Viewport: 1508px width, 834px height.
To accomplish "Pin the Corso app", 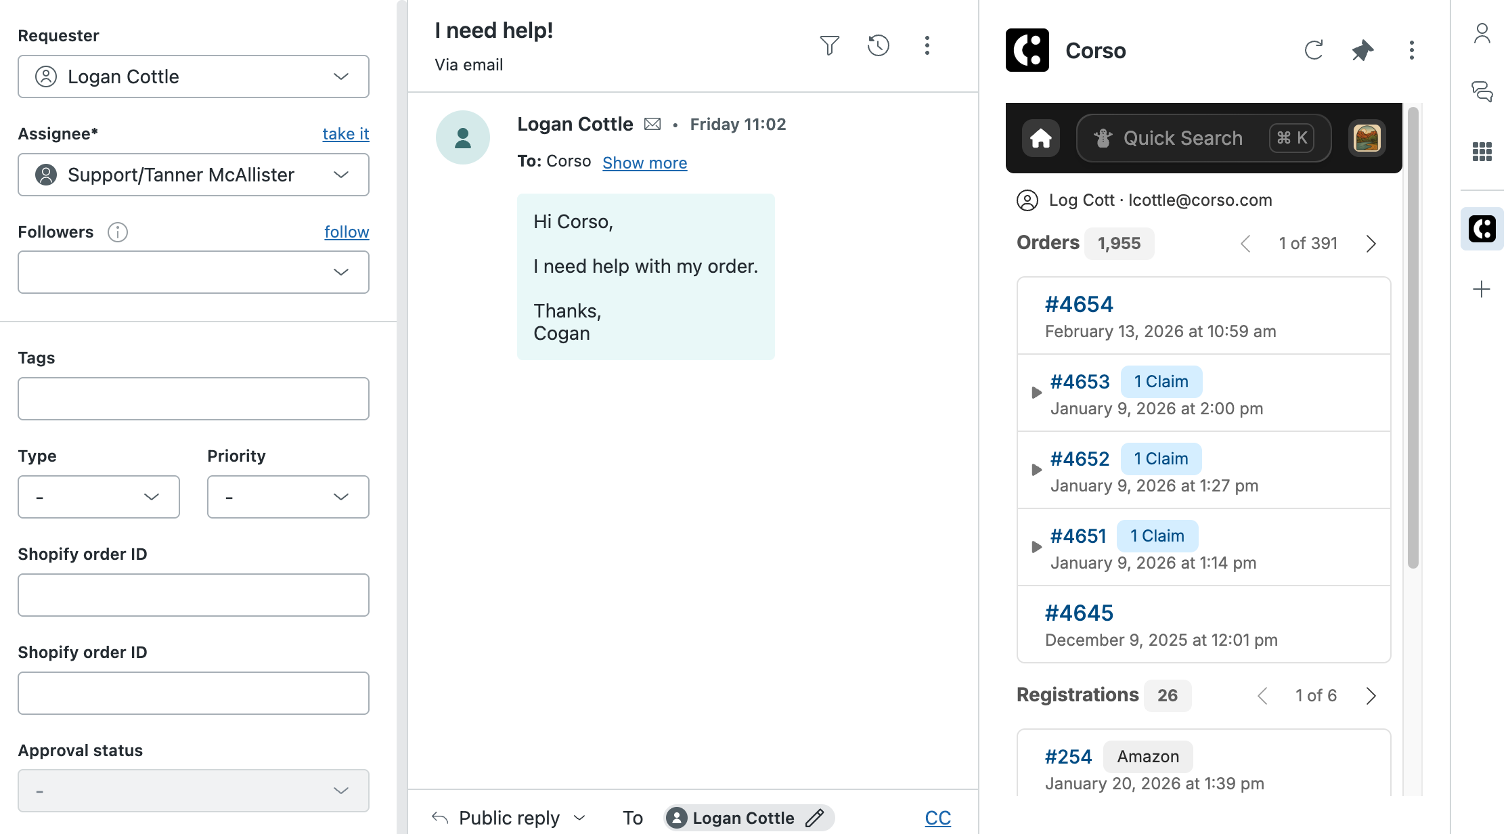I will [1362, 50].
